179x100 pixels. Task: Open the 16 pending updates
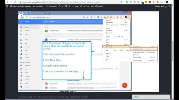pos(61,6)
